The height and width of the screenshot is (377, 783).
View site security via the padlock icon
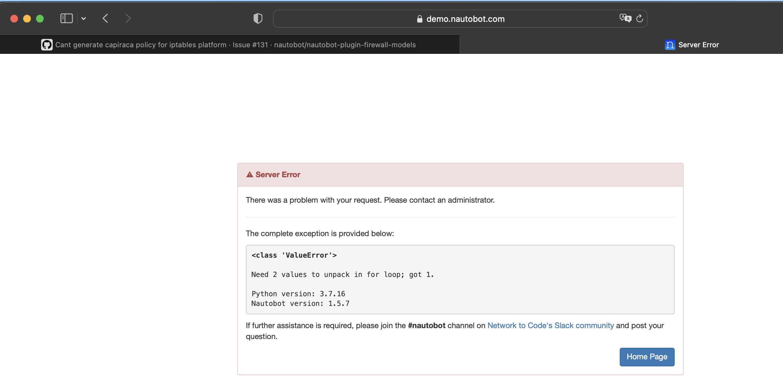[419, 19]
